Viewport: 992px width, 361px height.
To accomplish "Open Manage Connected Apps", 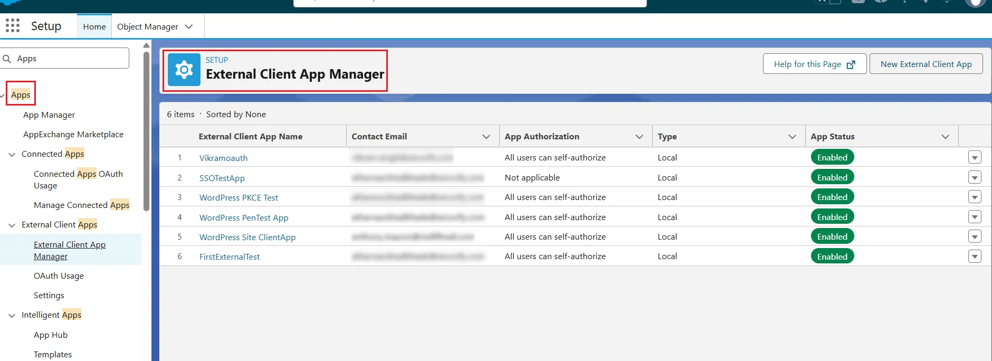I will coord(82,205).
